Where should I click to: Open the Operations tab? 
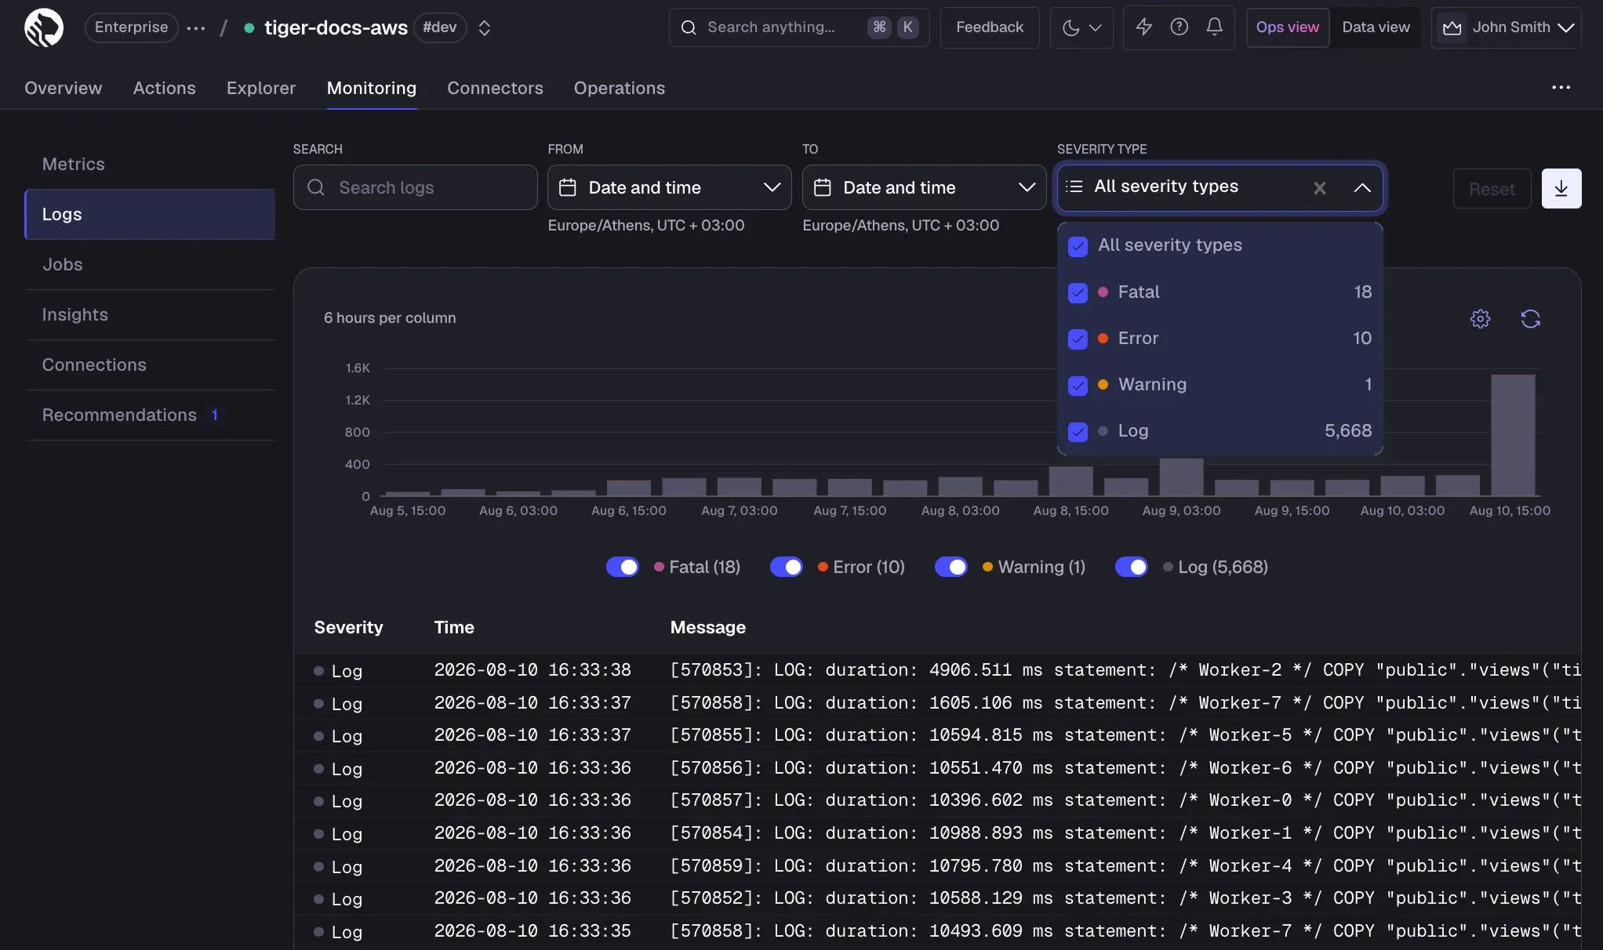click(620, 88)
